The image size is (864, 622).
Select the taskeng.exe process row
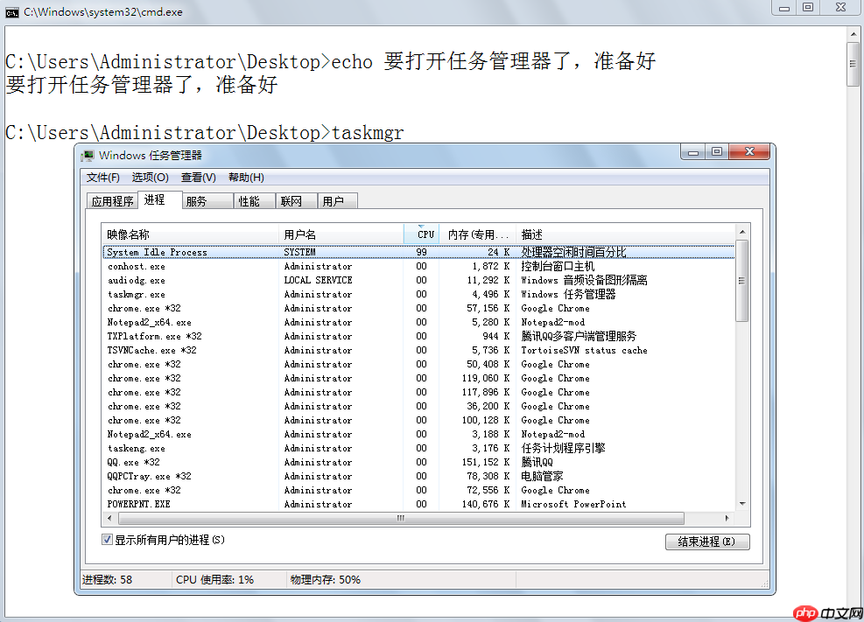pos(418,448)
